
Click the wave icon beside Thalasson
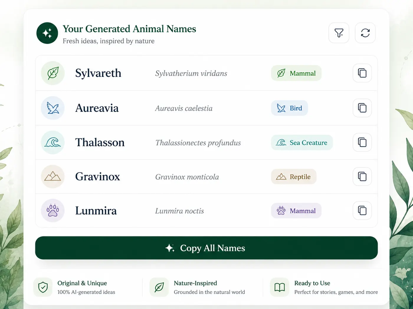point(53,142)
